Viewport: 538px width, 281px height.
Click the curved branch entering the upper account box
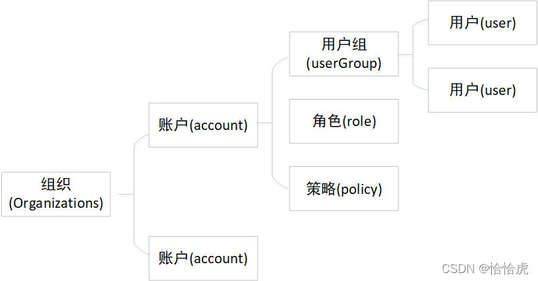pos(138,140)
